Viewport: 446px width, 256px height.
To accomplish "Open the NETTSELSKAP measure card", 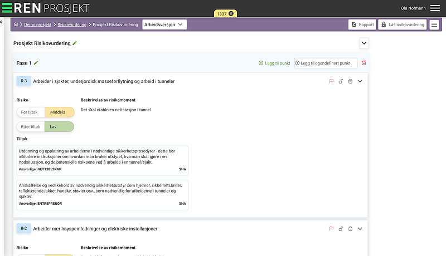I will (x=103, y=161).
